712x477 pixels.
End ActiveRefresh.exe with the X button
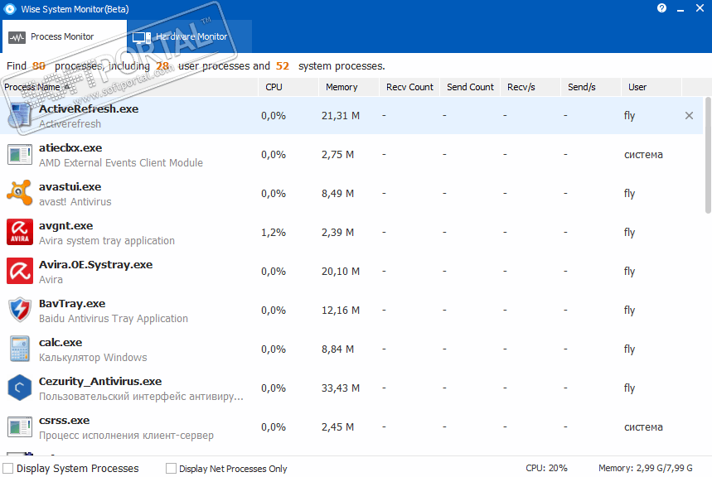pyautogui.click(x=689, y=115)
